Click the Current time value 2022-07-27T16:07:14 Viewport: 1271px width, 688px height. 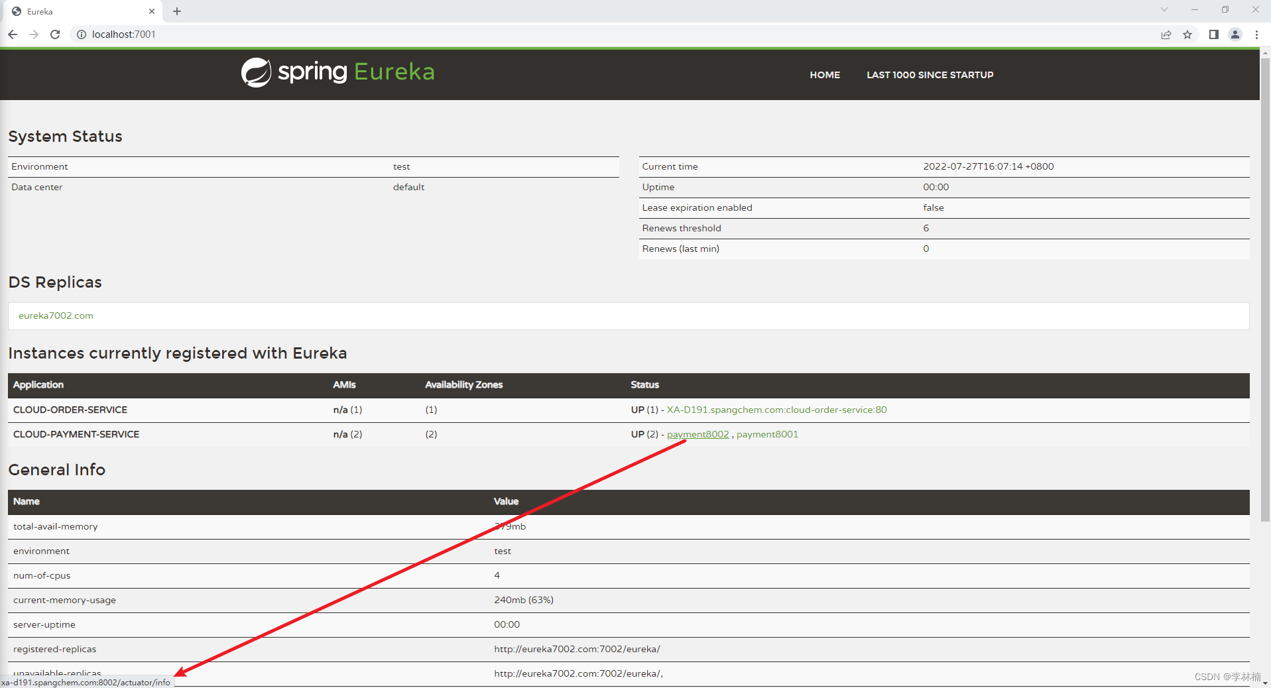pyautogui.click(x=988, y=166)
